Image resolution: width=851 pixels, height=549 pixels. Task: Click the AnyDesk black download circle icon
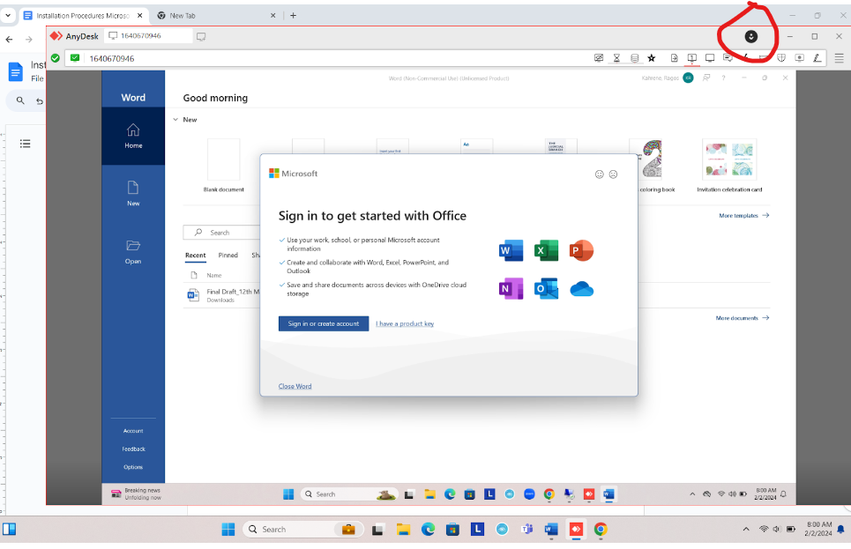pos(751,36)
